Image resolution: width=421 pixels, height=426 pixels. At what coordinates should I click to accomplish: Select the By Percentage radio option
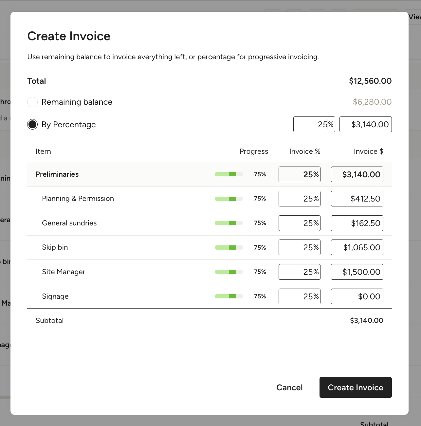point(32,125)
